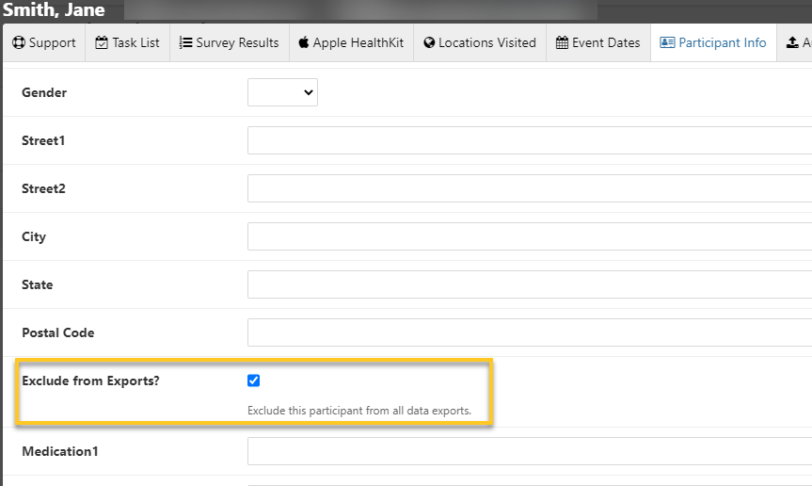Click the ID card icon beside Participant Info
This screenshot has height=486, width=812.
(x=667, y=43)
